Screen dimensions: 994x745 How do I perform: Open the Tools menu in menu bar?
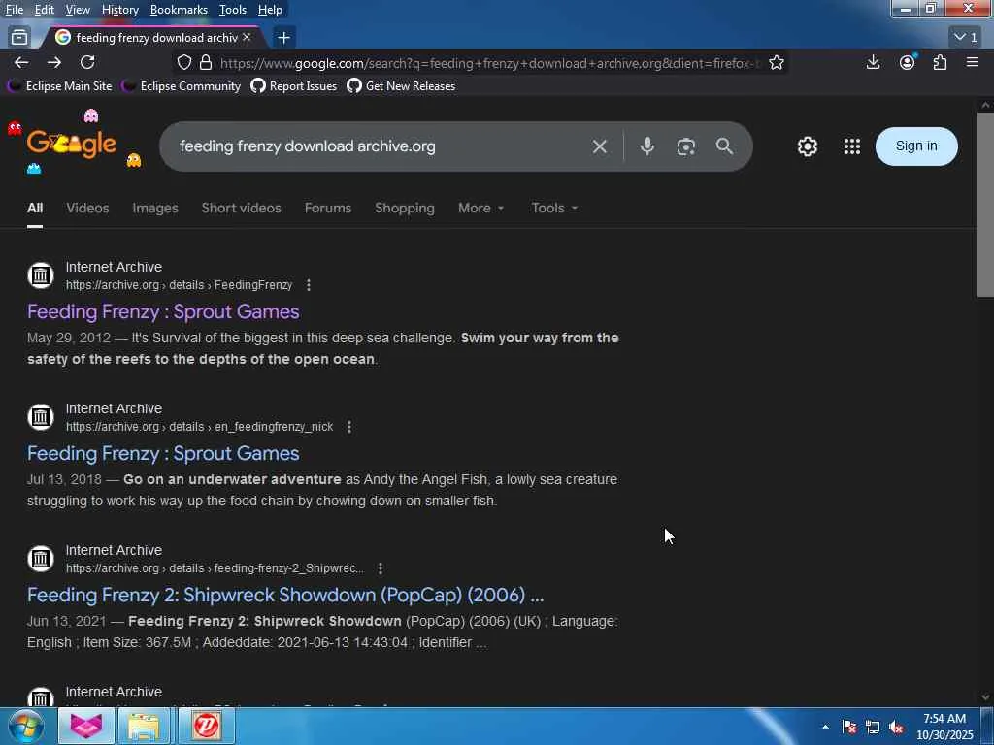tap(233, 10)
